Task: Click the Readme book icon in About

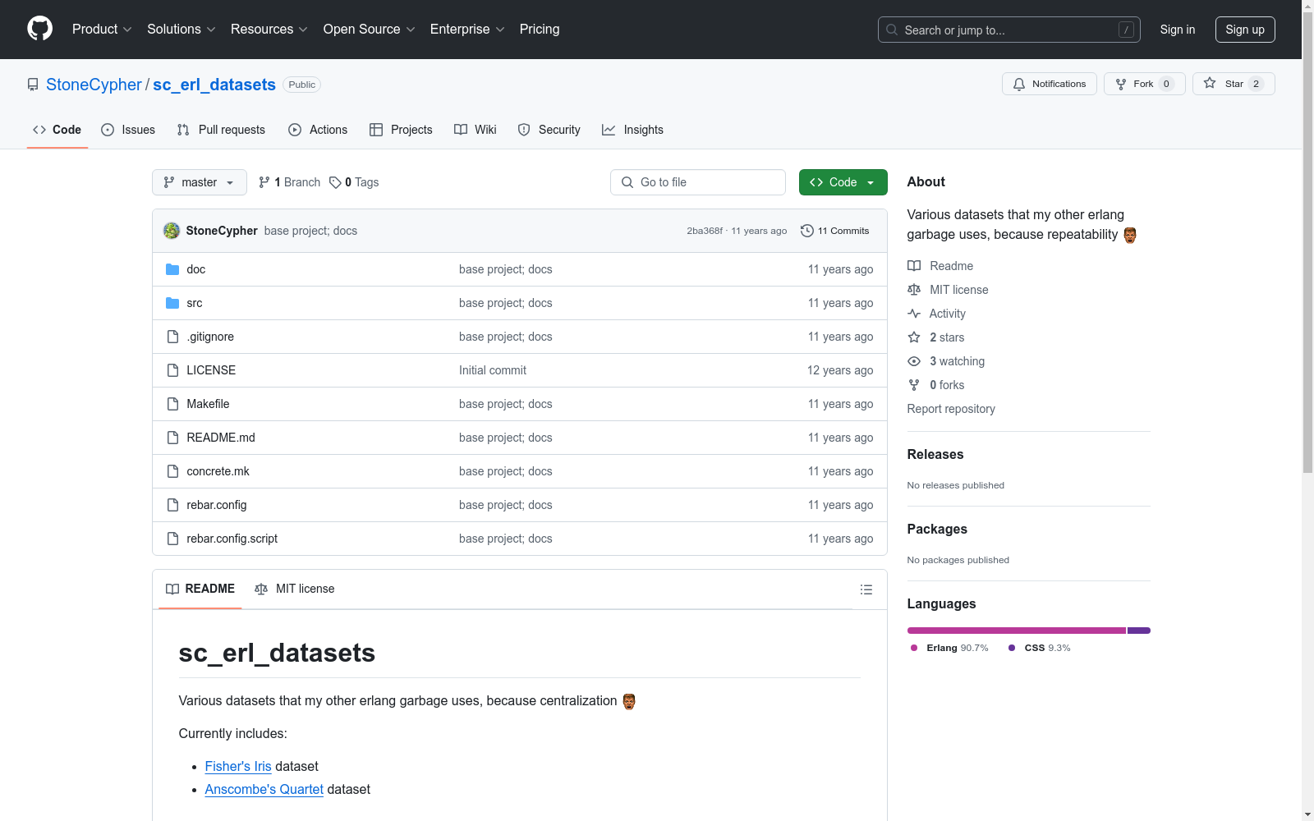Action: [x=914, y=266]
